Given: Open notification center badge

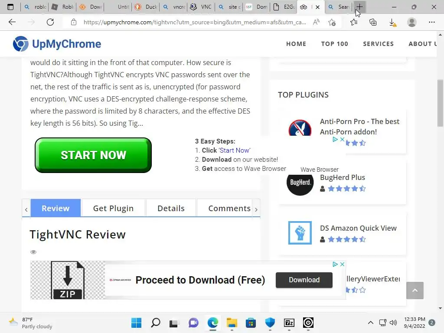Looking at the screenshot, I should [x=432, y=323].
